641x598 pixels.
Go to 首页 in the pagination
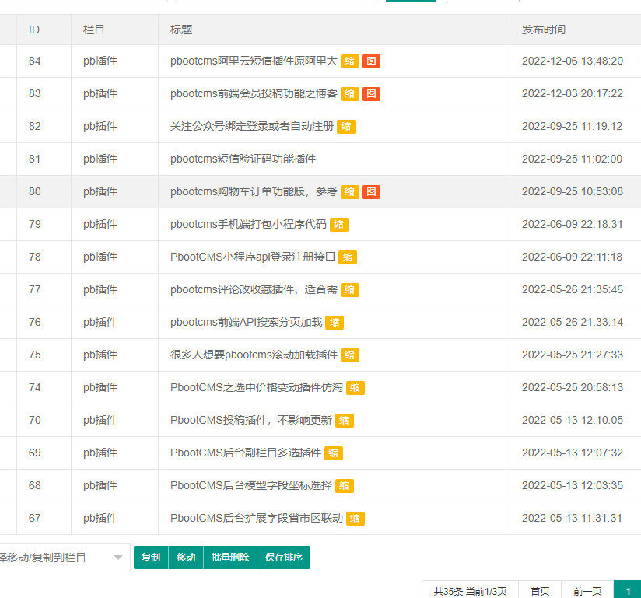coord(540,591)
